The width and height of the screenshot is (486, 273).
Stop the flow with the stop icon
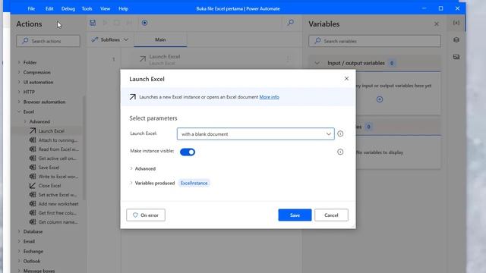tap(117, 23)
